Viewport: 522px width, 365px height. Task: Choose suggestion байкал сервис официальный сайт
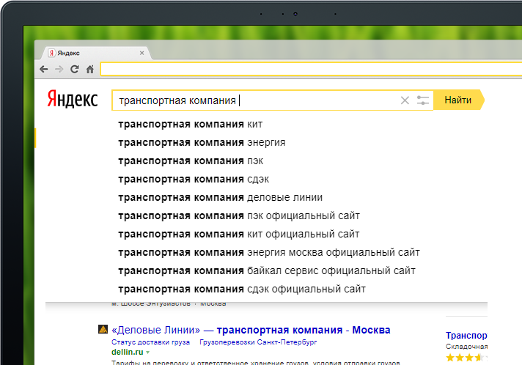pos(267,271)
